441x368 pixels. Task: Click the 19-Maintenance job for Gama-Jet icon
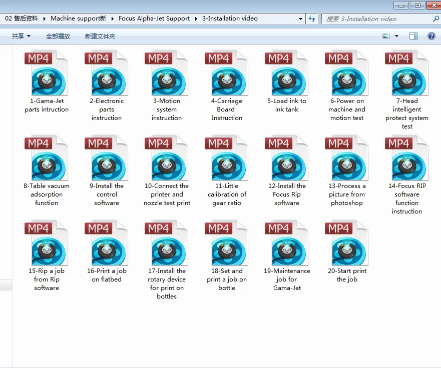(287, 243)
